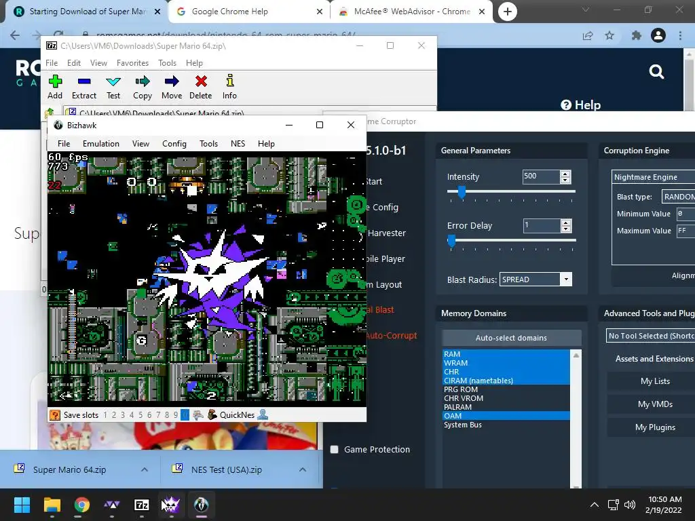
Task: Open the Blast type dropdown
Action: coord(678,196)
